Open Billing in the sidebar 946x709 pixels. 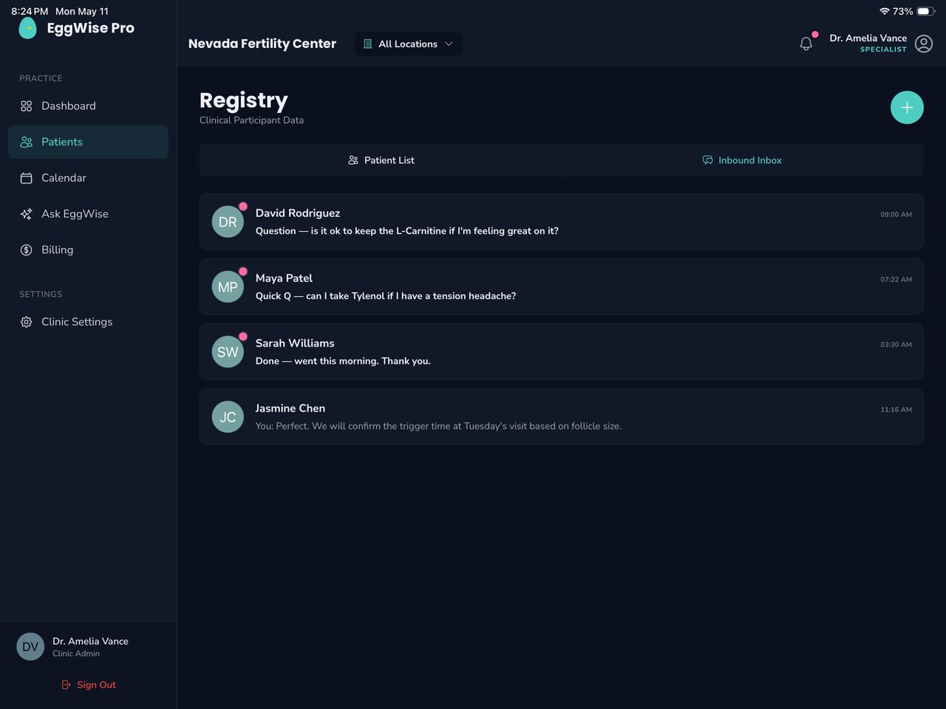(x=88, y=250)
